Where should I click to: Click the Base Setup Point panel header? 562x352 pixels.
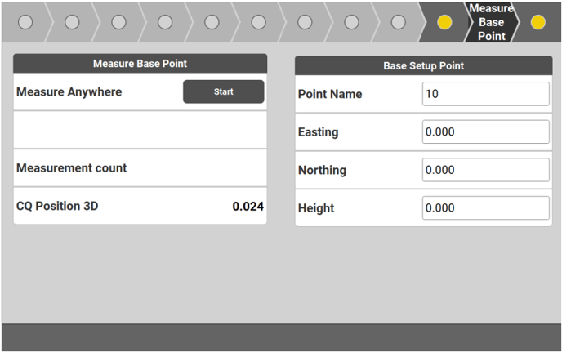[x=423, y=65]
